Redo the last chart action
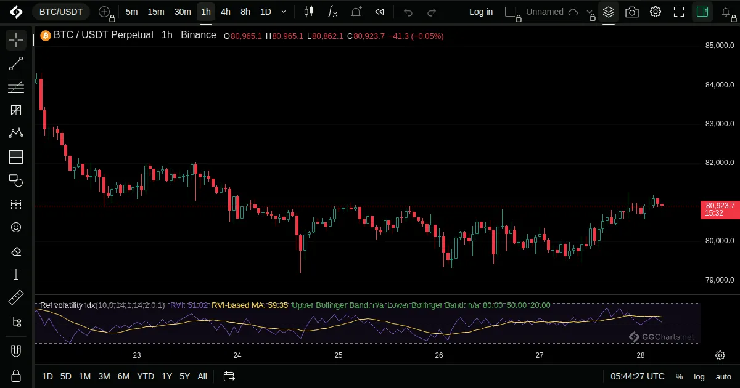Viewport: 740px width, 388px height. [432, 12]
